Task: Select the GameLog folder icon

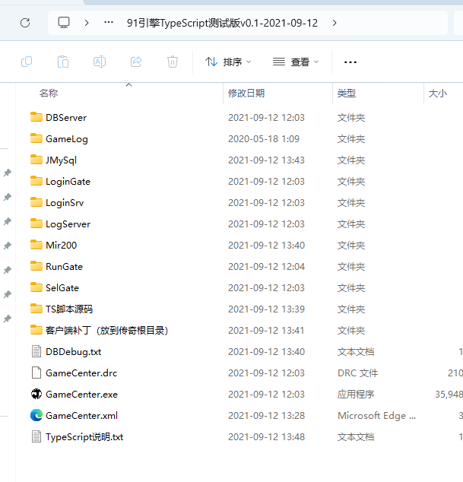Action: click(x=36, y=138)
